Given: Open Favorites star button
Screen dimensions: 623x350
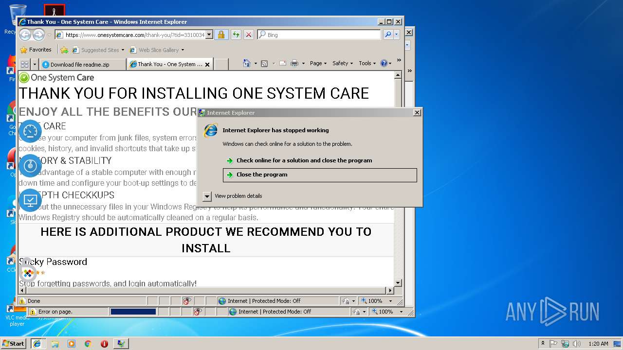Looking at the screenshot, I should [x=36, y=50].
